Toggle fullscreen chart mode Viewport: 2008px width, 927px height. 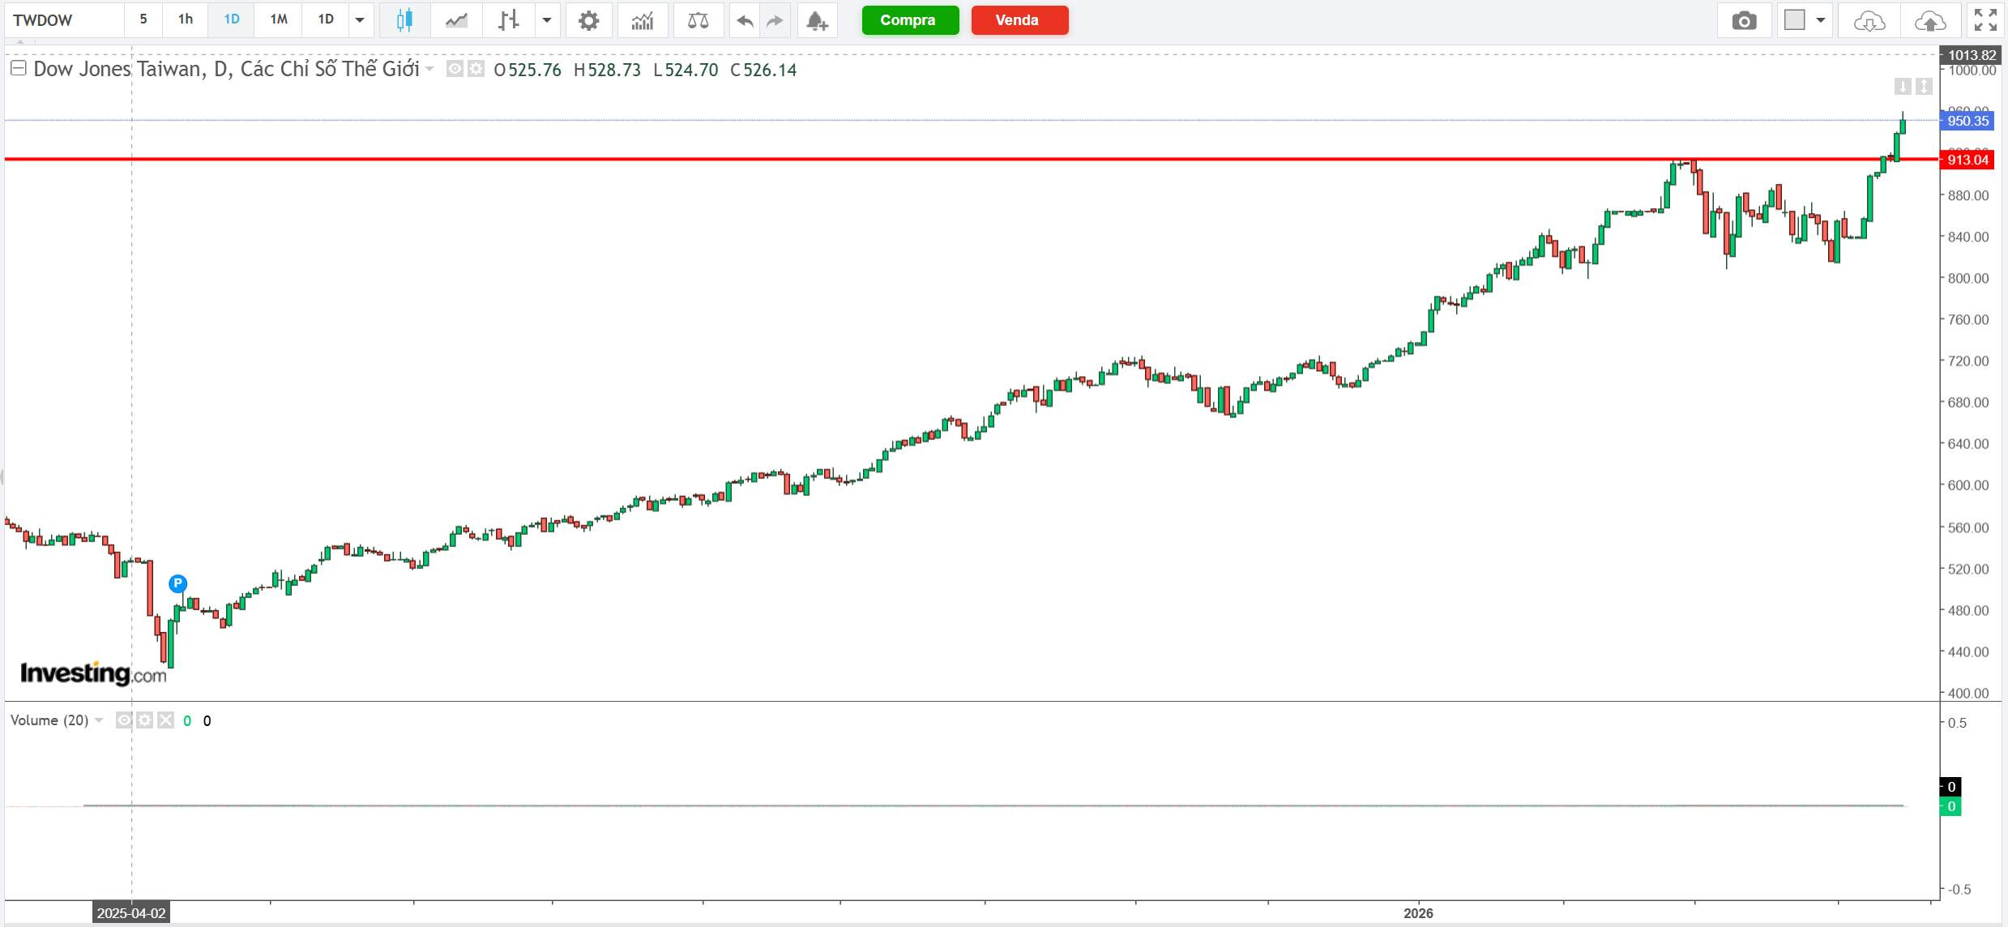point(1985,20)
